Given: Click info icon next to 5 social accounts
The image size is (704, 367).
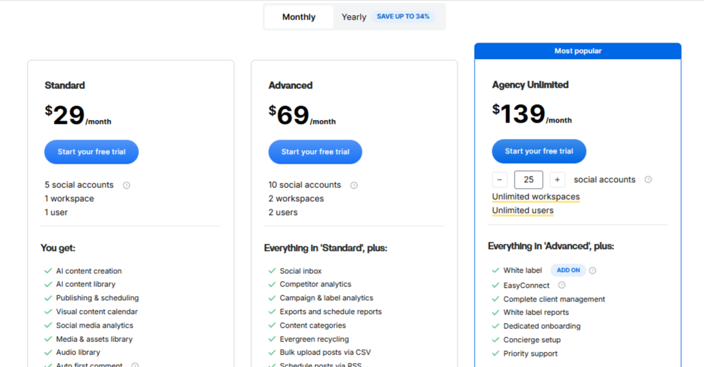Looking at the screenshot, I should (127, 185).
